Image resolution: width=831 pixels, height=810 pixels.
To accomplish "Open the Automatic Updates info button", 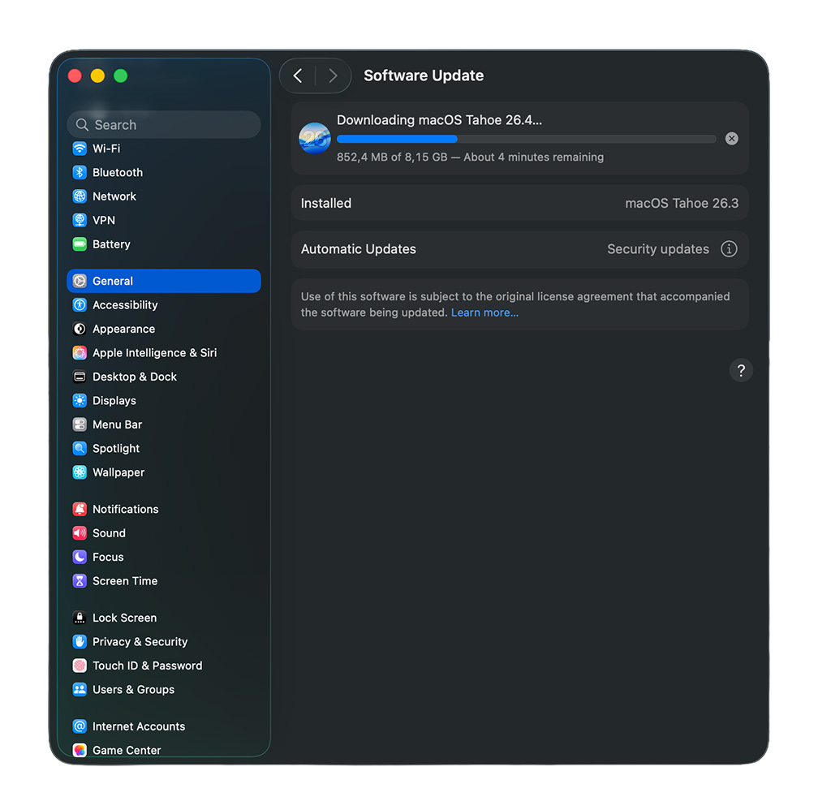I will (729, 248).
